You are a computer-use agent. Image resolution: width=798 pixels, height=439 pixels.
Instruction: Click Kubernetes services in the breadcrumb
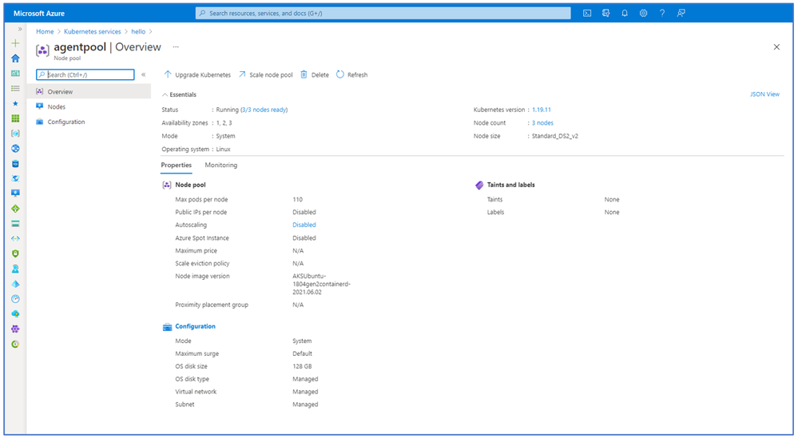point(92,31)
